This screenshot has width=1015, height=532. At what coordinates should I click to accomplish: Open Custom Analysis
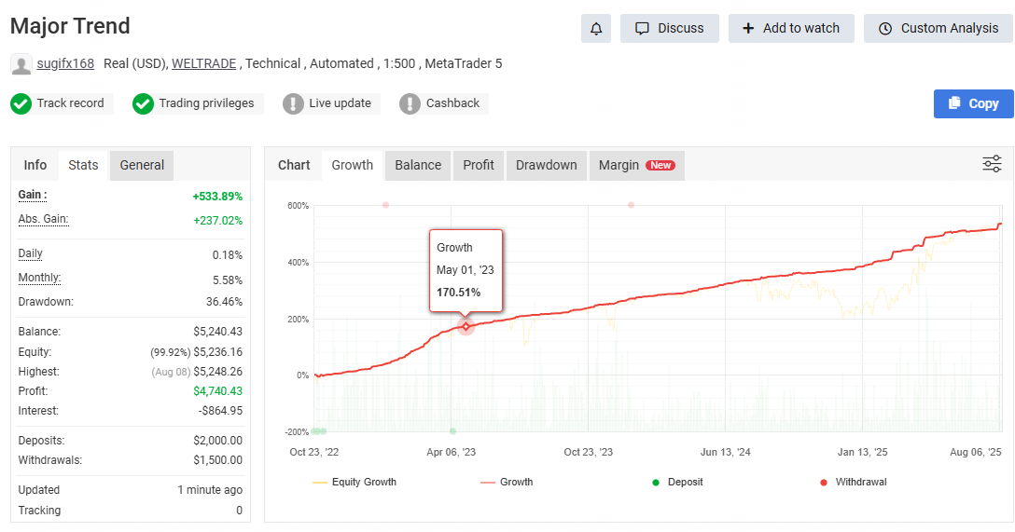pos(939,29)
